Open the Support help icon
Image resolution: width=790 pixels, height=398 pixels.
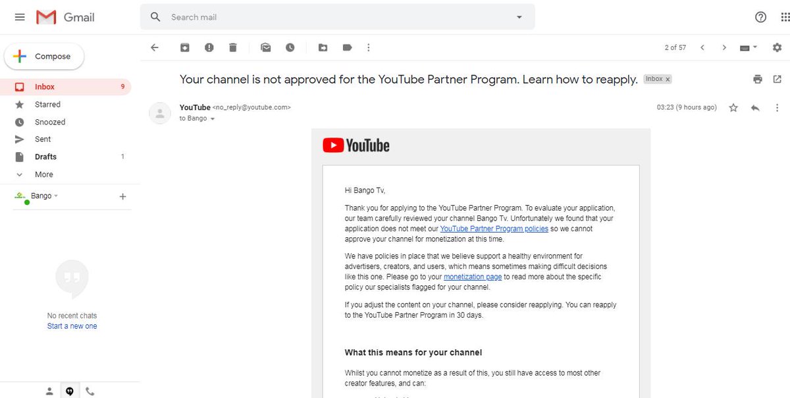click(760, 17)
